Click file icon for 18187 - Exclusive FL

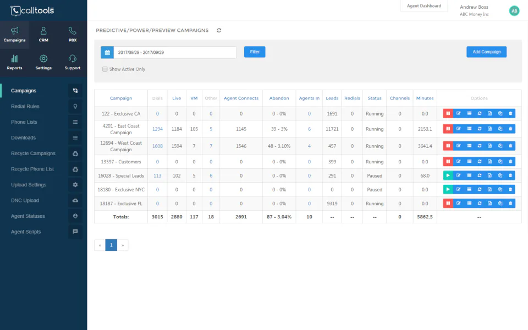tap(490, 204)
